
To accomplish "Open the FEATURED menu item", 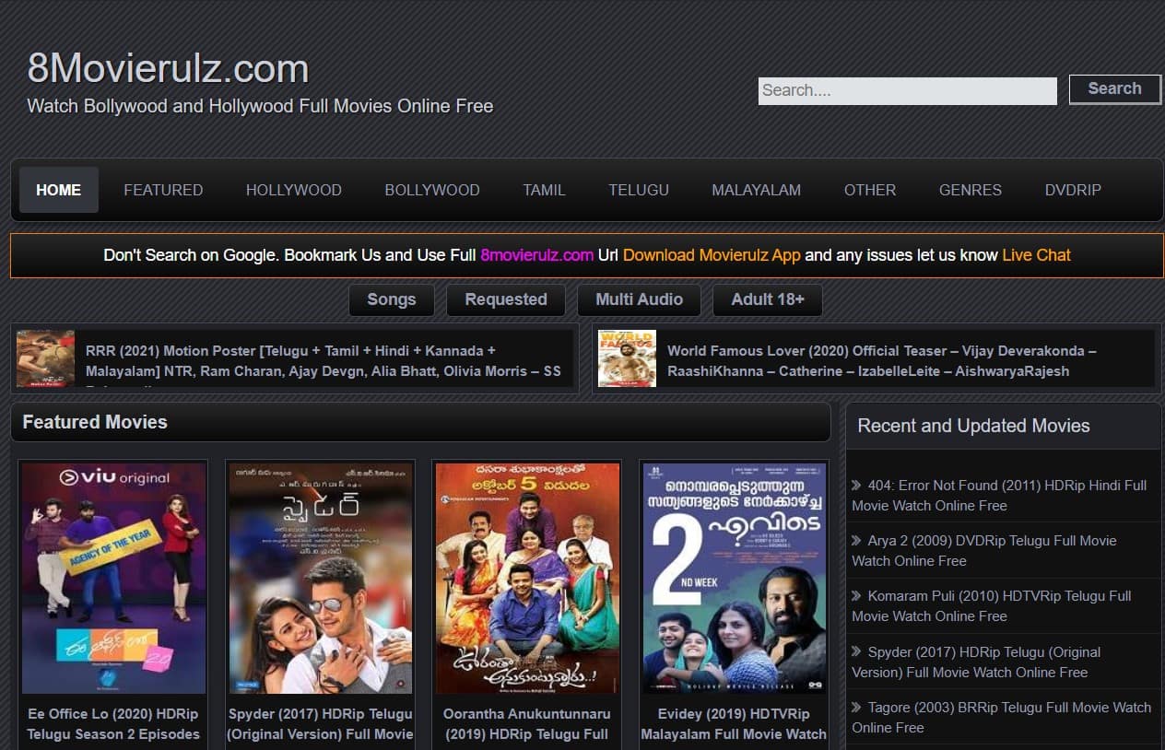I will point(163,190).
